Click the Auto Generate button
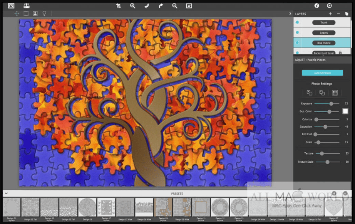Screen dimensions: 355x224 [322, 73]
